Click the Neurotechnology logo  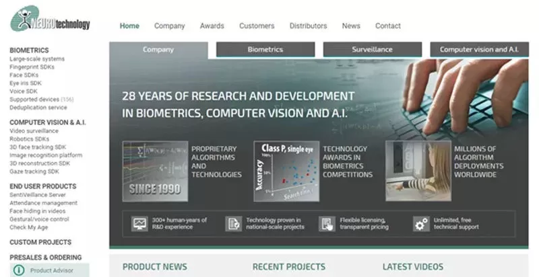(x=50, y=19)
